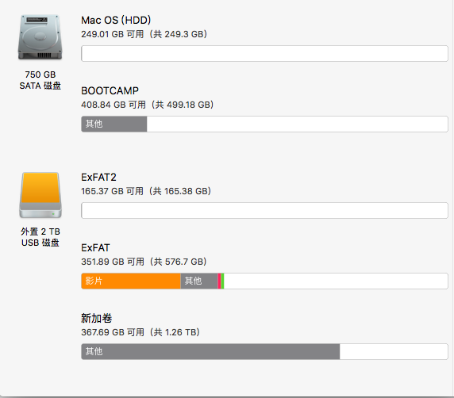Viewport: 454px width, 398px height.
Task: Select the 外置 2 TB USB 磁盘 label
Action: pyautogui.click(x=40, y=237)
